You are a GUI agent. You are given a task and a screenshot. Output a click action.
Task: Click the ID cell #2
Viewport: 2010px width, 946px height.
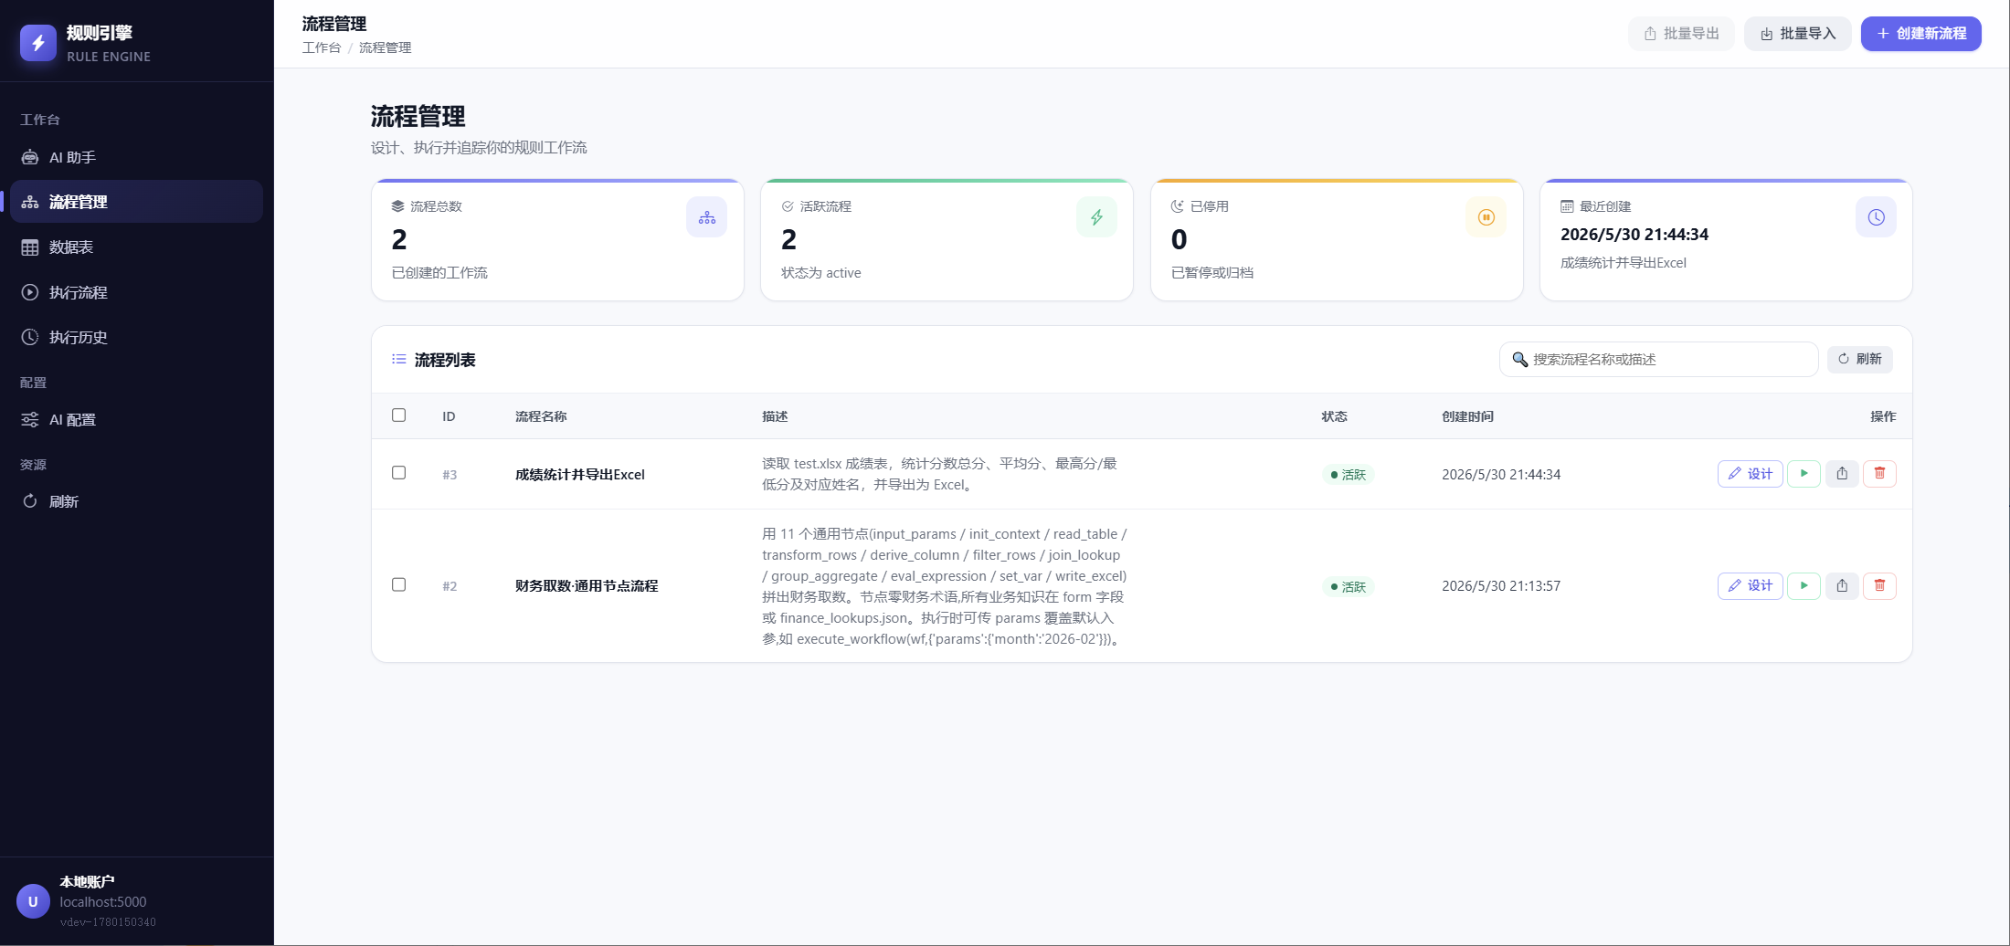[450, 586]
